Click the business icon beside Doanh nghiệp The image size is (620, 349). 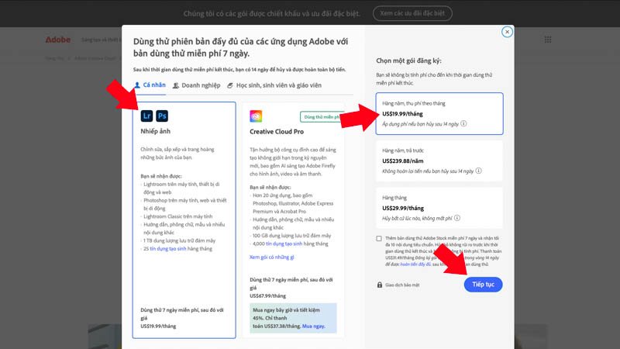(x=176, y=85)
